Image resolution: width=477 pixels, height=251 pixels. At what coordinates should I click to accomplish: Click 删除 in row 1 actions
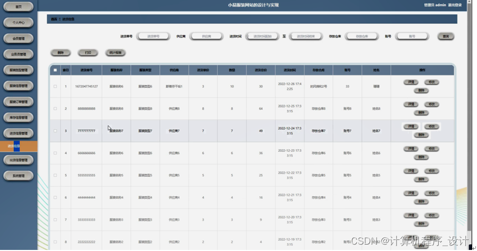(x=421, y=90)
